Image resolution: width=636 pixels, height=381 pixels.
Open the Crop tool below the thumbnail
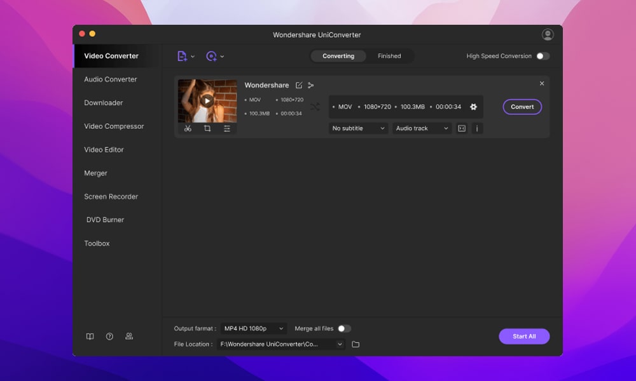coord(207,128)
